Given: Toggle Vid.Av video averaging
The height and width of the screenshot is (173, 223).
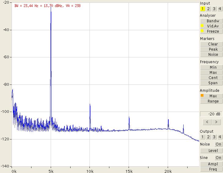Looking at the screenshot, I should [211, 26].
